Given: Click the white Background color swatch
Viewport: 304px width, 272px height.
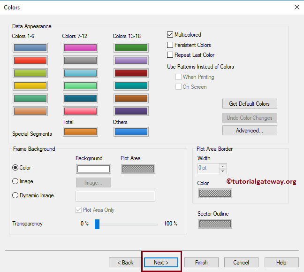Looking at the screenshot, I should (x=93, y=169).
